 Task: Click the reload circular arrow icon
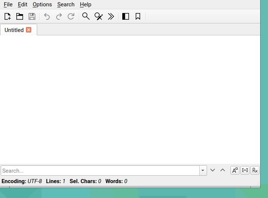71,16
